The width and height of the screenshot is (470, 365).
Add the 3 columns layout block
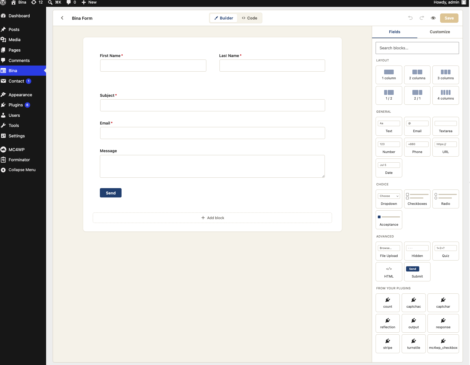coord(446,75)
